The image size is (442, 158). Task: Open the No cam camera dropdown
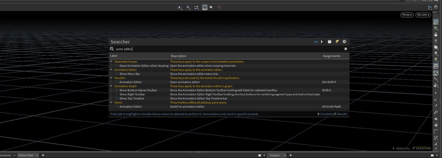[x=424, y=15]
